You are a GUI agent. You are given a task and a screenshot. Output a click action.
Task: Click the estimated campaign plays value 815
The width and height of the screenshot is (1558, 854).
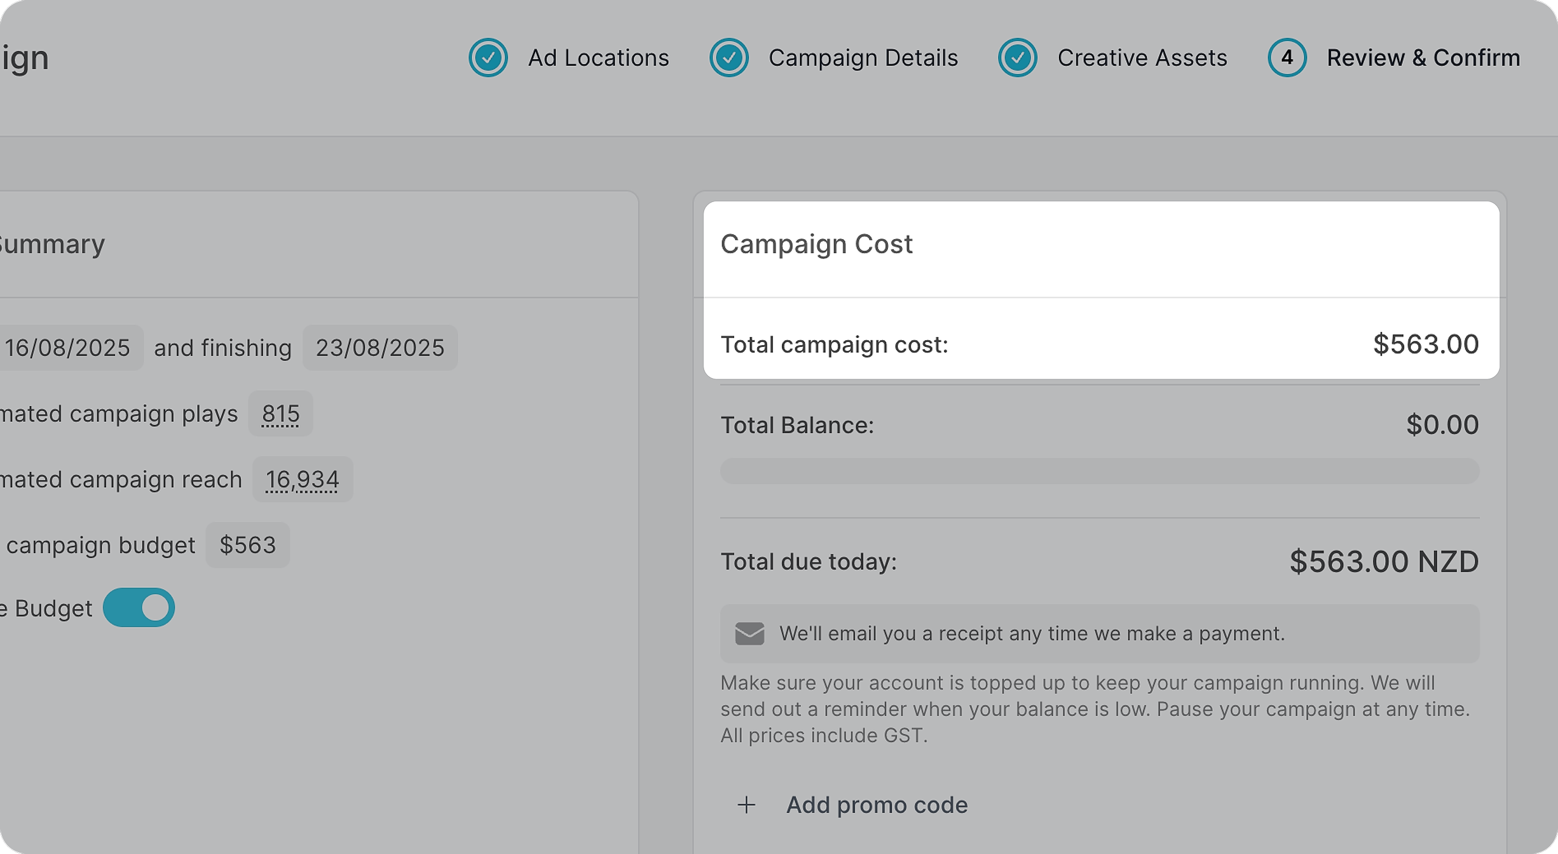coord(281,414)
